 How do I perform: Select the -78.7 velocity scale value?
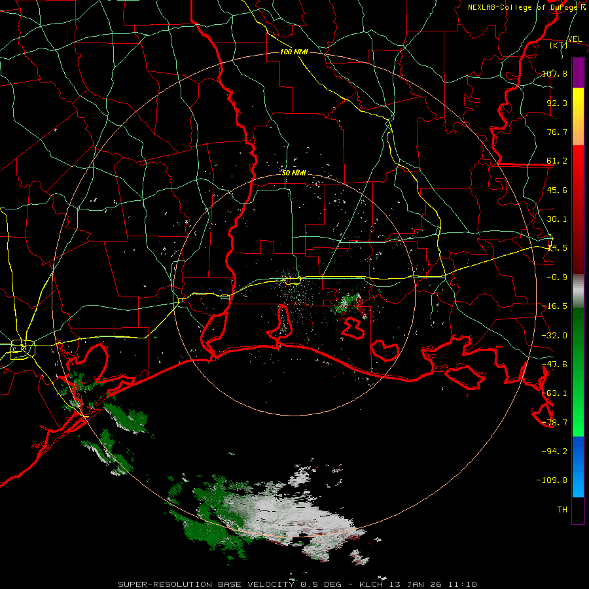point(554,423)
